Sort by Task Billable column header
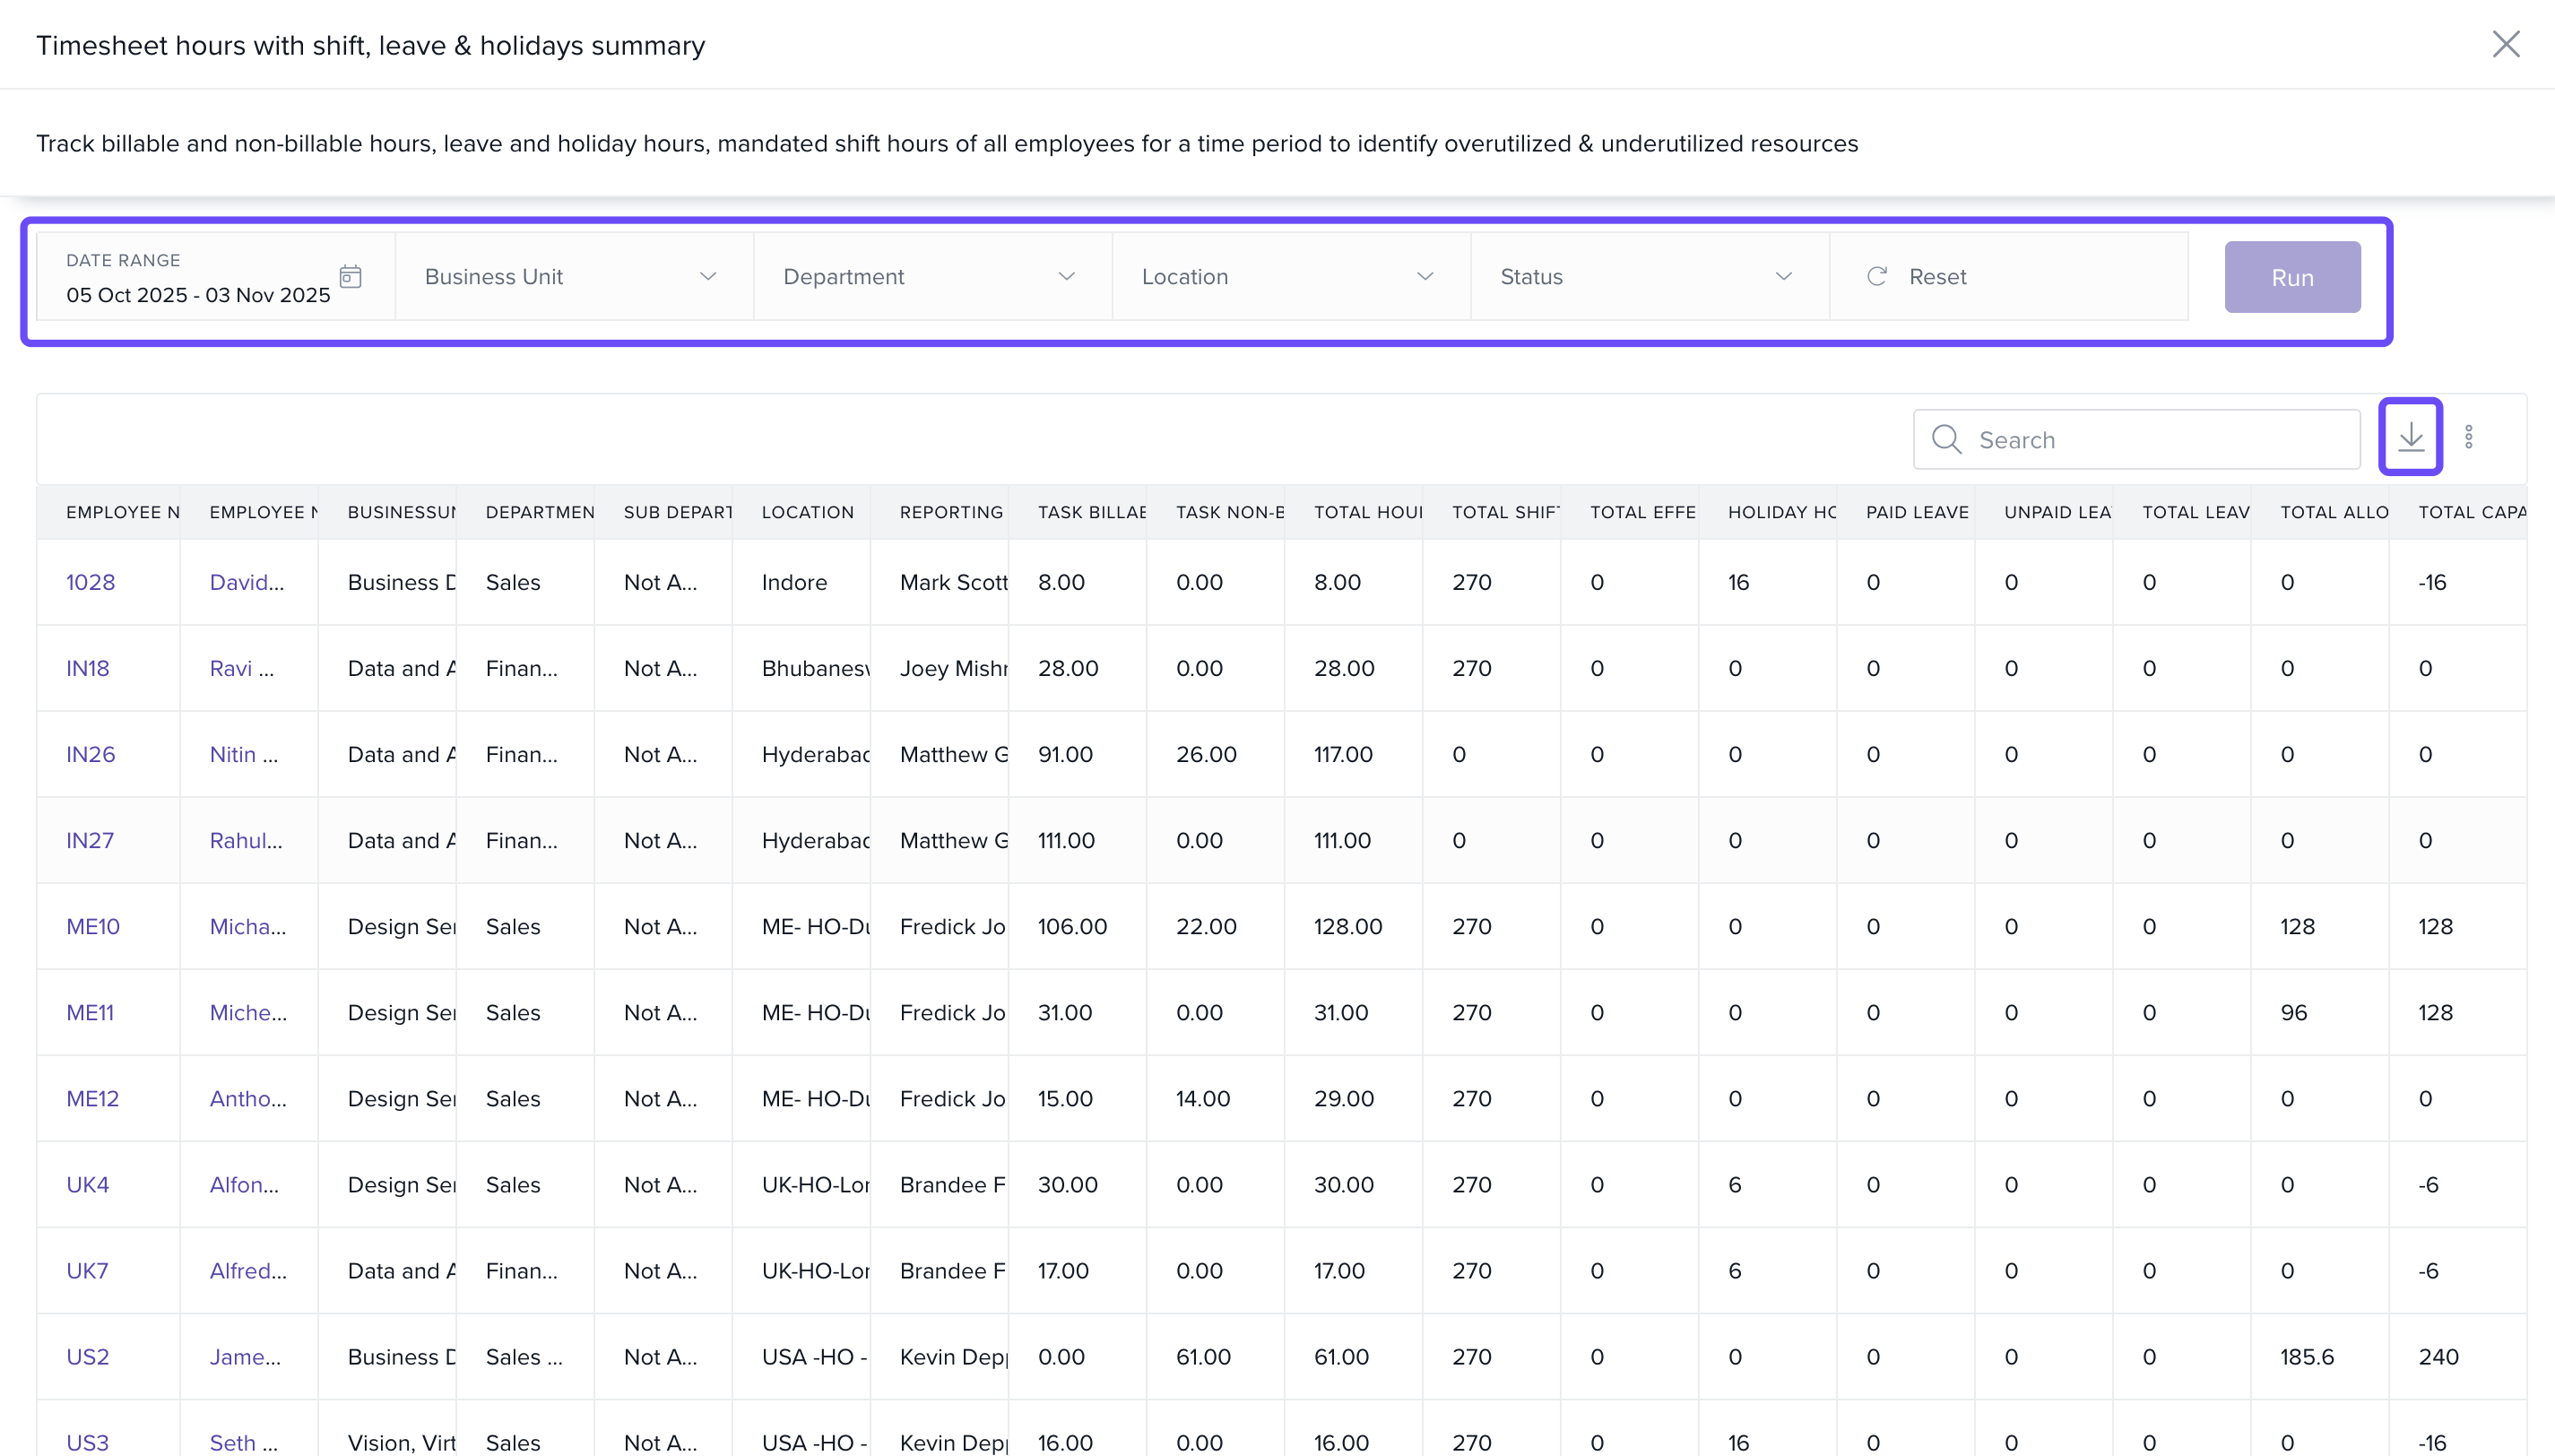 (x=1090, y=512)
